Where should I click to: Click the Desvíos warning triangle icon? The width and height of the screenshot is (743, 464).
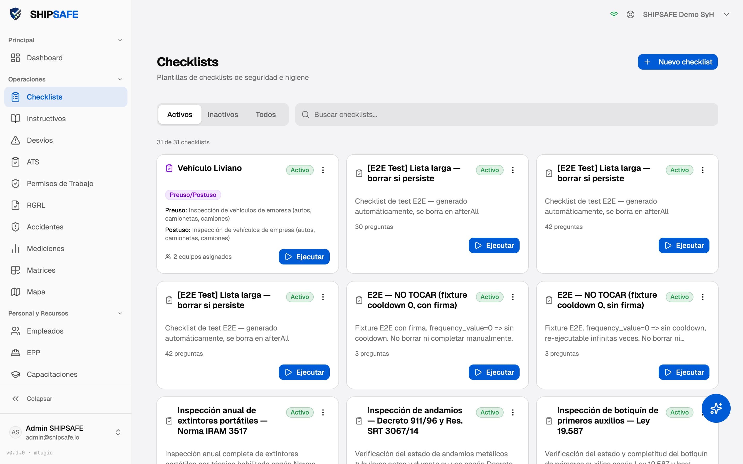tap(15, 140)
